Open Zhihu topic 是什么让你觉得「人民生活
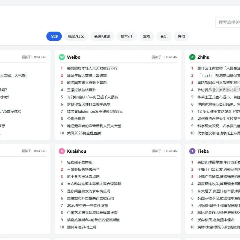 [219, 68]
